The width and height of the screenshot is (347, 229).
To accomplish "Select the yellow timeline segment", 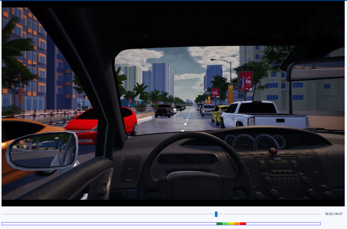I will point(231,223).
